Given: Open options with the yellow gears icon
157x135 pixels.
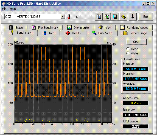Looking at the screenshot, I should [123, 17].
